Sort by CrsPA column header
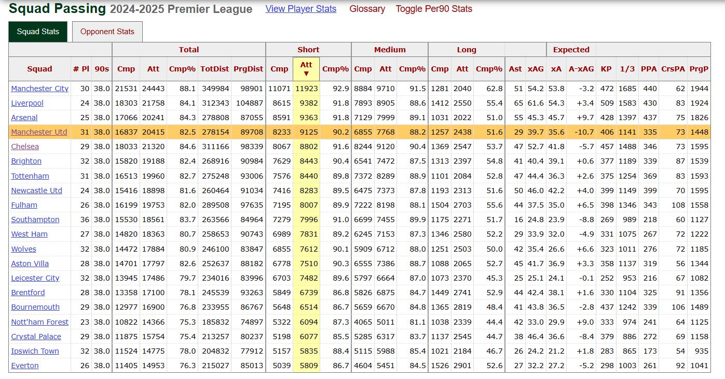Viewport: 725px width, 379px height. 673,69
